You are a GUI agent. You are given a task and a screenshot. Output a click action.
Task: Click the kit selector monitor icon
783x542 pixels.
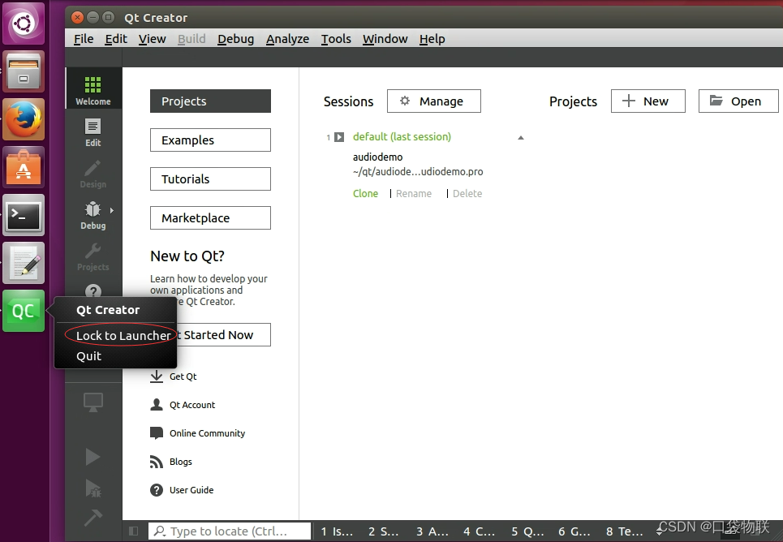point(93,402)
